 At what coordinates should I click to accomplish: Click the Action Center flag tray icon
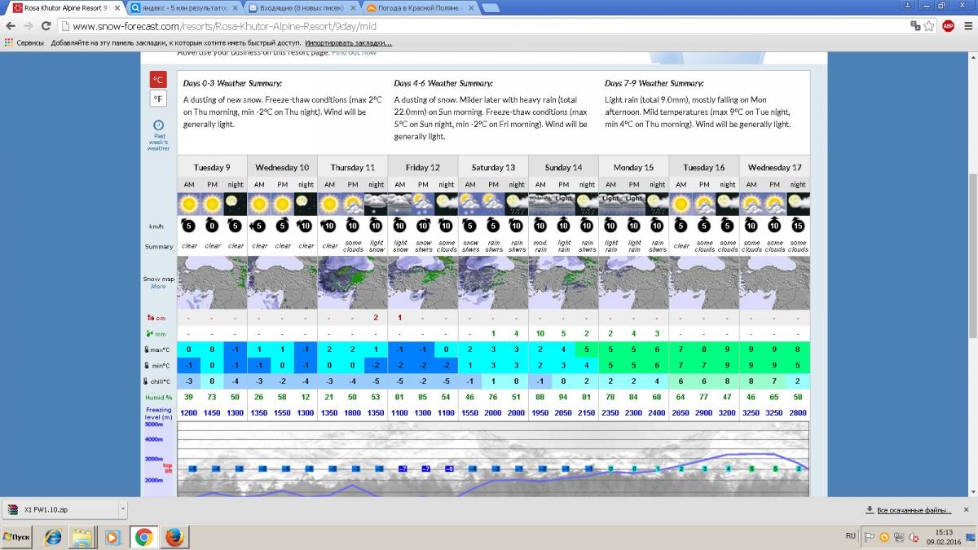[870, 537]
